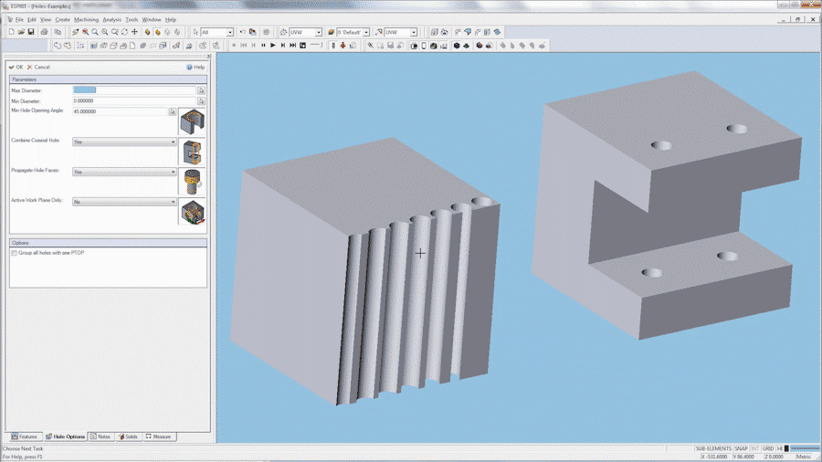The image size is (822, 462).
Task: Stop the simulation playback
Action: tap(234, 46)
